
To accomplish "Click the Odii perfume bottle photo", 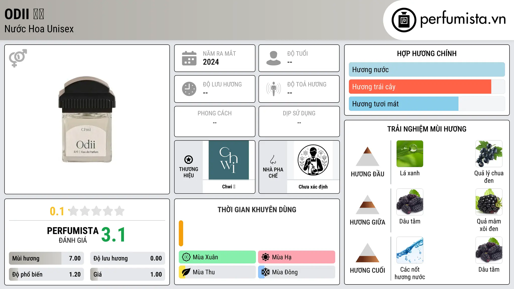I will pos(87,119).
